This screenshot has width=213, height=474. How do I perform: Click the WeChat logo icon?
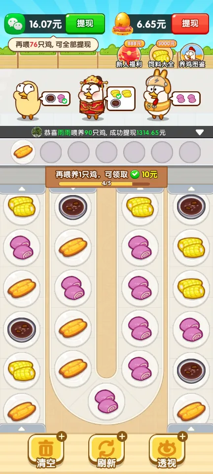pos(15,24)
